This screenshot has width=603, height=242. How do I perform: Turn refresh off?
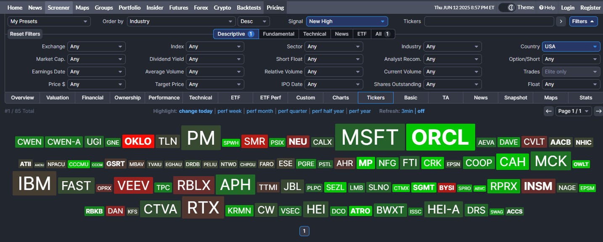[x=421, y=111]
